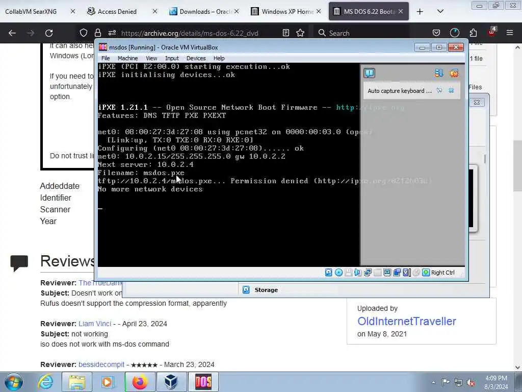The height and width of the screenshot is (392, 522).
Task: Switch to Firefox from taskbar
Action: [140, 382]
